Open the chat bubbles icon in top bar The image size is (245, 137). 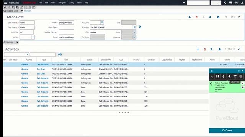point(230,3)
